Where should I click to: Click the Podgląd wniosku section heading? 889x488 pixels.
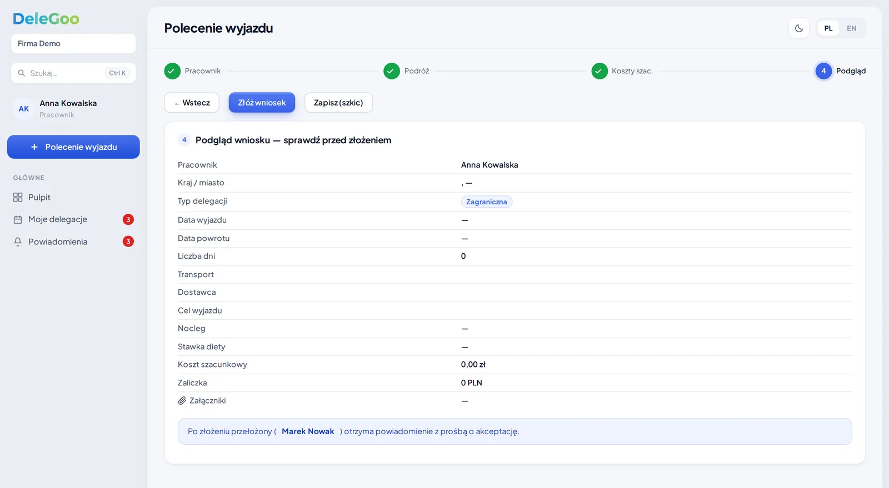293,140
